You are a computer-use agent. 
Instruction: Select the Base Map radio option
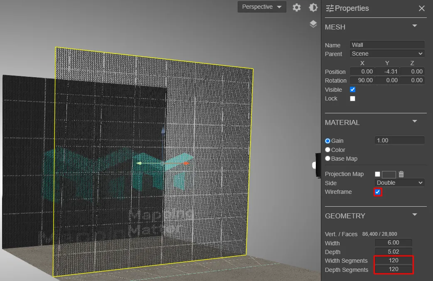[328, 159]
